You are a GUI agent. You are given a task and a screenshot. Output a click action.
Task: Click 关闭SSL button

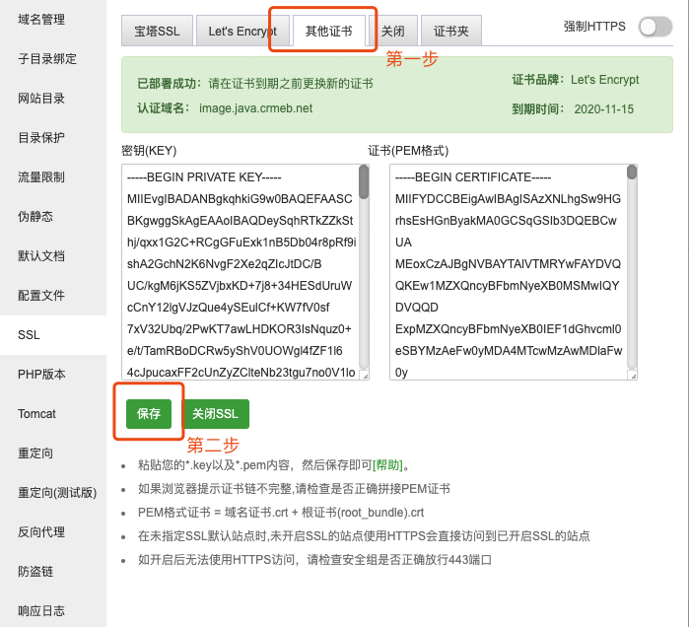(x=215, y=413)
